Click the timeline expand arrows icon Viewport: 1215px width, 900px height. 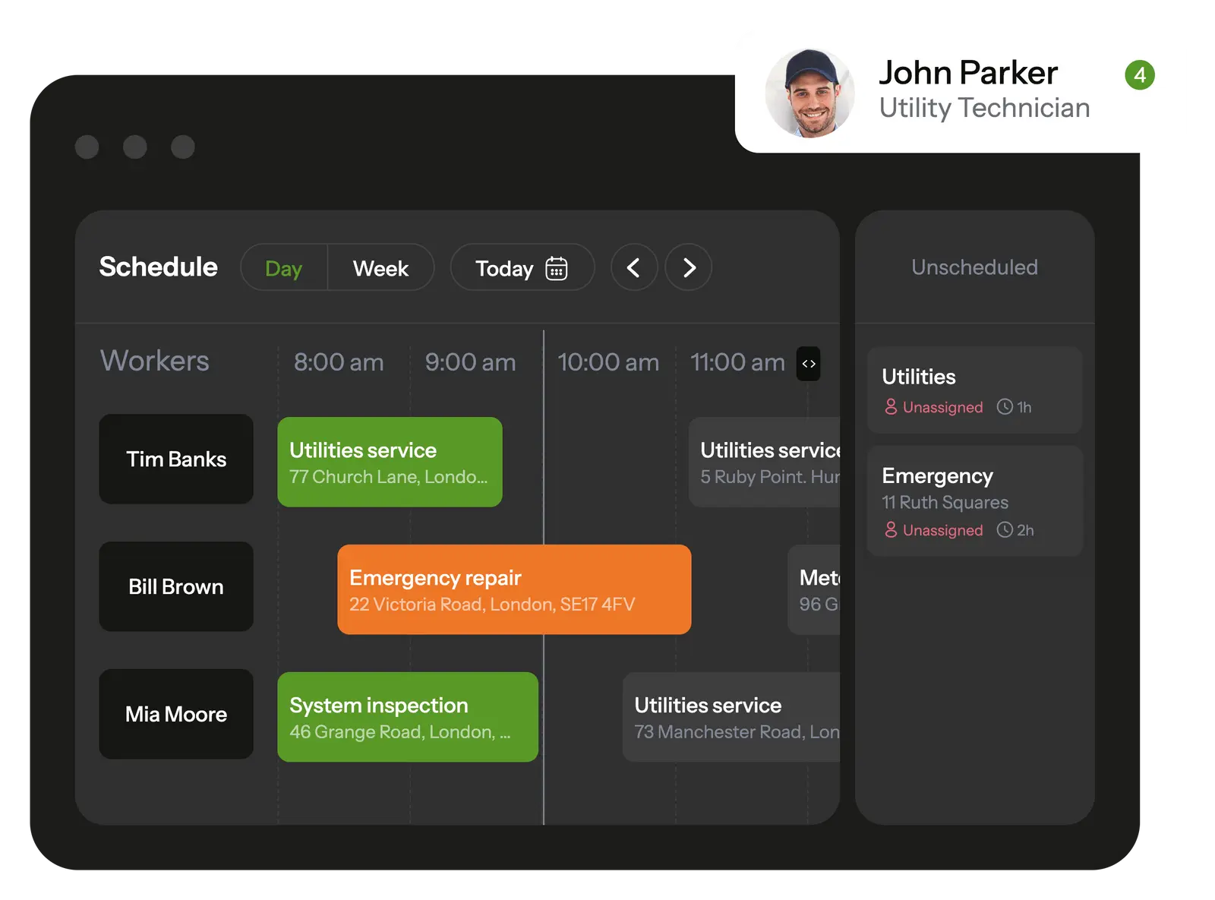coord(808,364)
